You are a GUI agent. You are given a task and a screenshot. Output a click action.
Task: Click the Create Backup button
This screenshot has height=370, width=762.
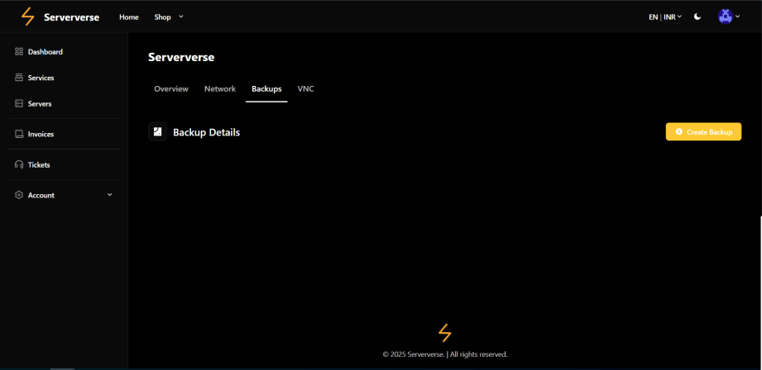pos(703,132)
